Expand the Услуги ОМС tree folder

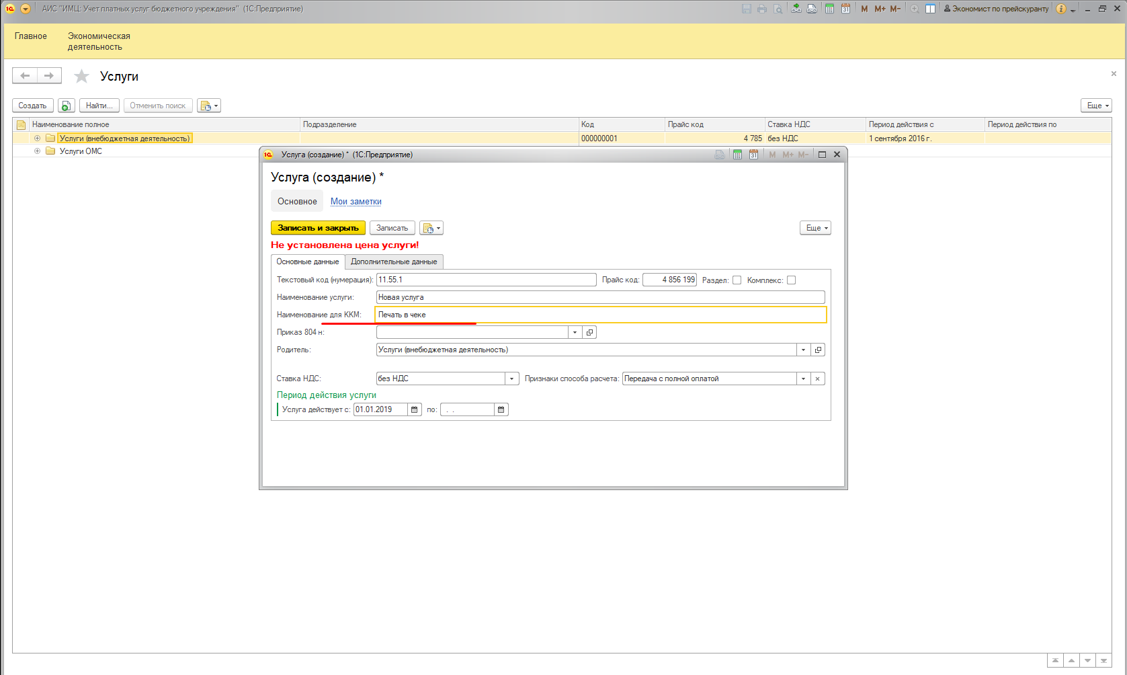coord(38,151)
